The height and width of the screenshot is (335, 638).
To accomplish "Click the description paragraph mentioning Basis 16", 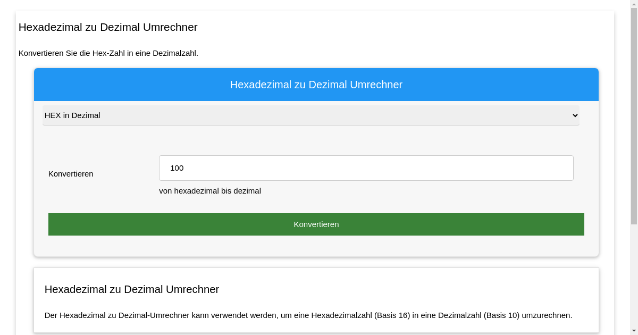I will click(x=308, y=315).
